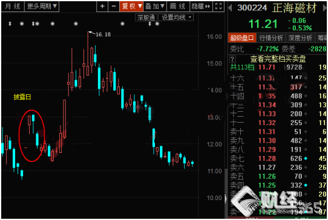
Task: Toggle the 隐藏 panel button
Action: [201, 6]
